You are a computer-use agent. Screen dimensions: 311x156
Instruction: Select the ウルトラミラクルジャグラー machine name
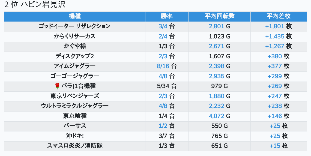[74, 106]
